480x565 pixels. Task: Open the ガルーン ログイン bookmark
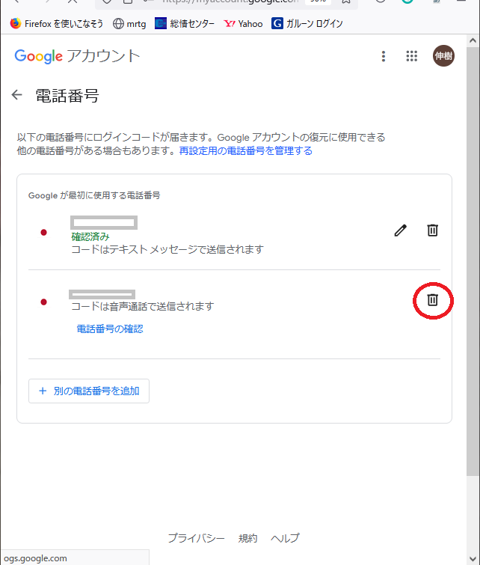(x=307, y=24)
